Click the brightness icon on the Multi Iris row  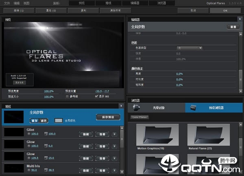point(29,170)
